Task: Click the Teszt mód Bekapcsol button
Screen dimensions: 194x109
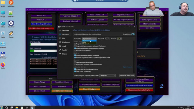Action: tap(70, 16)
